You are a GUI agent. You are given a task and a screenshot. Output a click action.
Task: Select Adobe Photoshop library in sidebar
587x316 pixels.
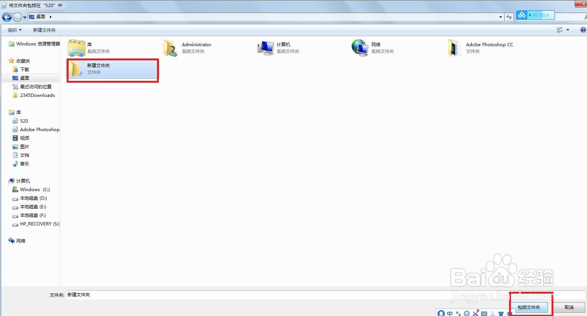click(36, 129)
